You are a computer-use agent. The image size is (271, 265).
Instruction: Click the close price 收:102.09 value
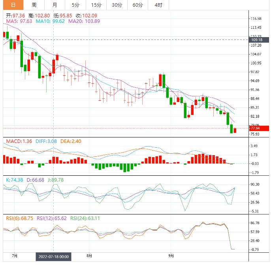pyautogui.click(x=87, y=16)
